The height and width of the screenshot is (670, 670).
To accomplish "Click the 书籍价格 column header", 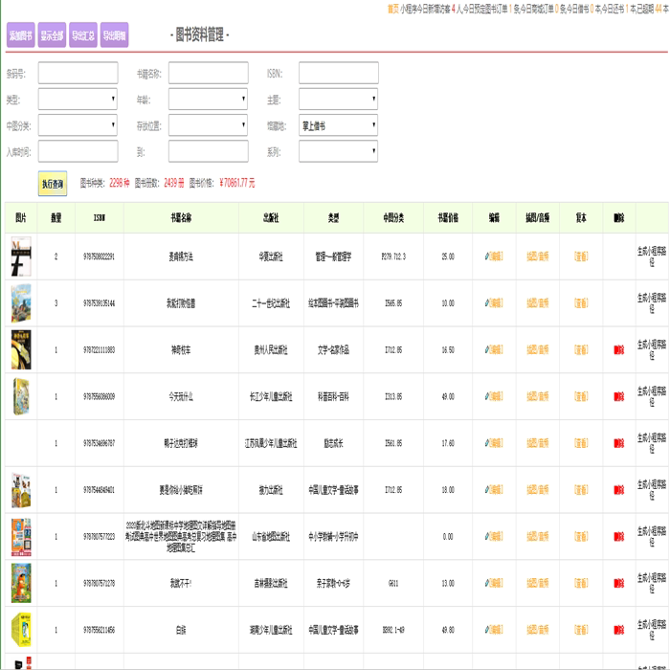I will point(448,218).
